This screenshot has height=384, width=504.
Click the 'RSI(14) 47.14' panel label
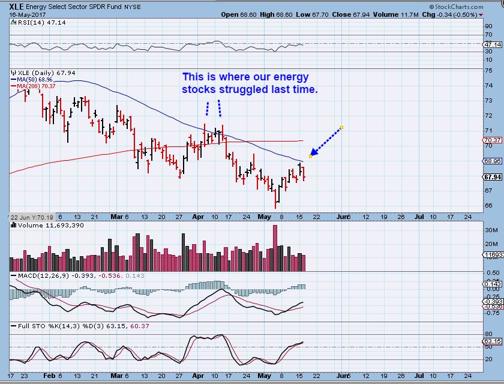(42, 22)
